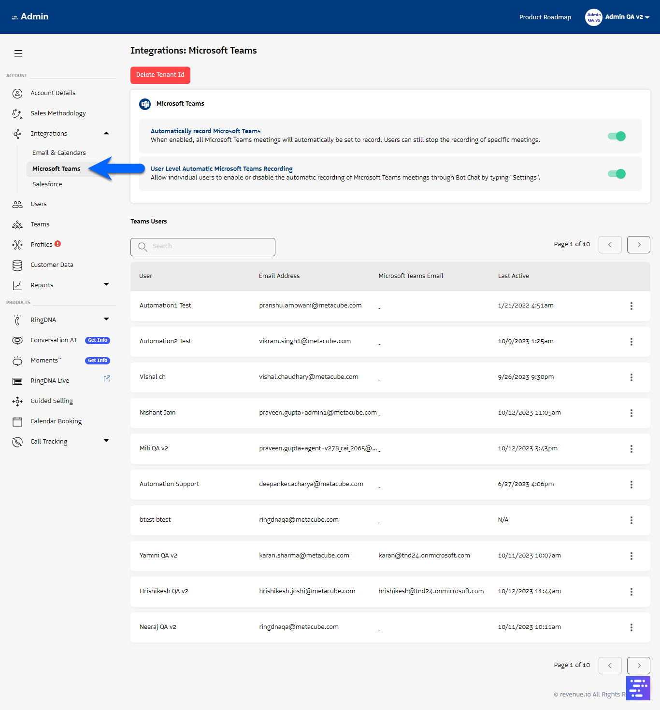Click the Profiles network icon
The image size is (660, 710).
[x=17, y=245]
